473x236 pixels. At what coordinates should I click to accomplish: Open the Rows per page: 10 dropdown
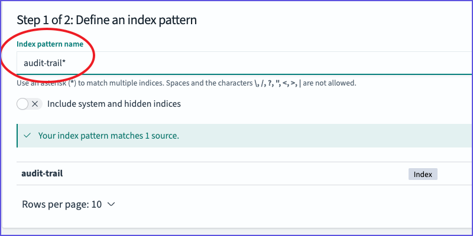pos(69,204)
